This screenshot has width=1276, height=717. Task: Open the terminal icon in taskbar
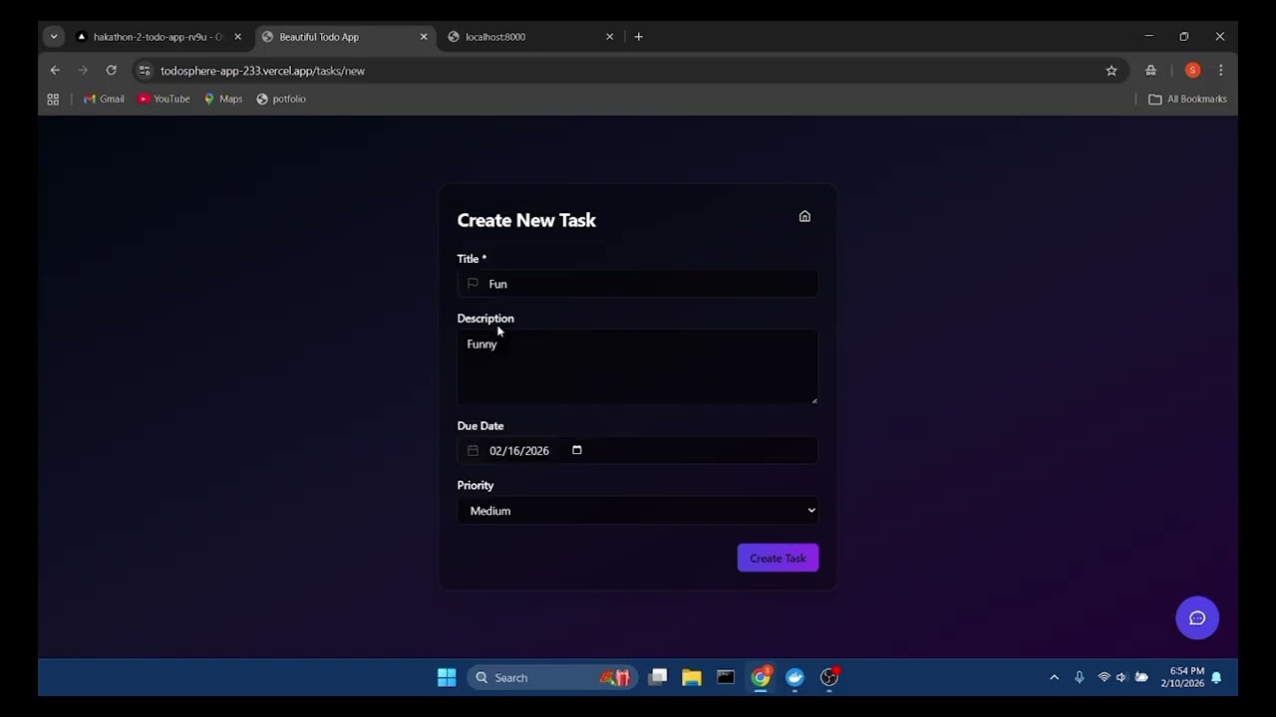[726, 677]
